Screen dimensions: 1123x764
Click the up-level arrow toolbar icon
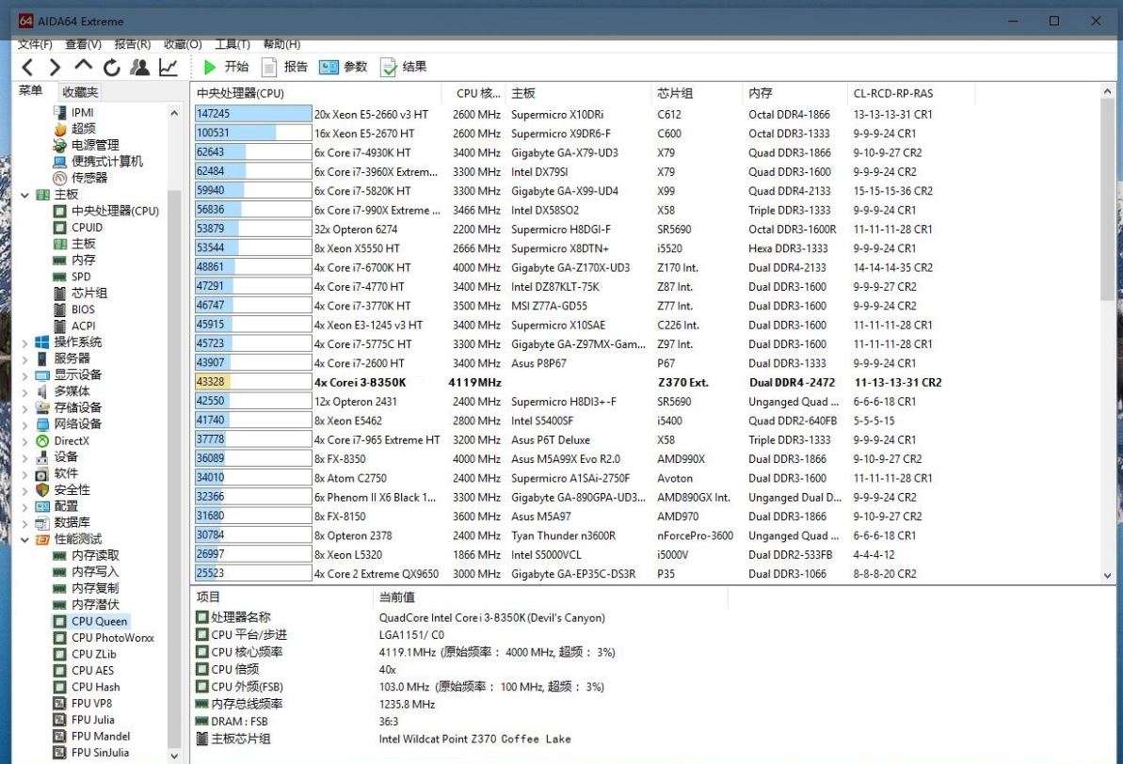coord(83,66)
